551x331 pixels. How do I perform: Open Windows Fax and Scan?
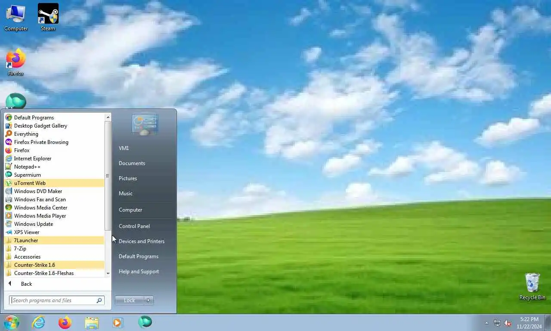54,199
